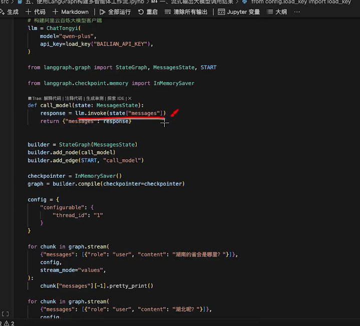Viewport: 360px width, 326px height.
Task: Select the 流式输出大模型调用结果 breadcrumb
Action: (192, 2)
